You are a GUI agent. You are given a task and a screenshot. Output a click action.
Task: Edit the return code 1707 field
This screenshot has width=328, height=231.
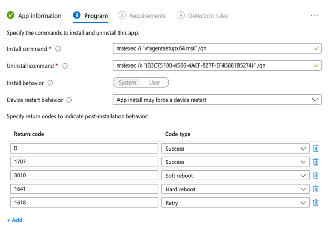coord(84,162)
